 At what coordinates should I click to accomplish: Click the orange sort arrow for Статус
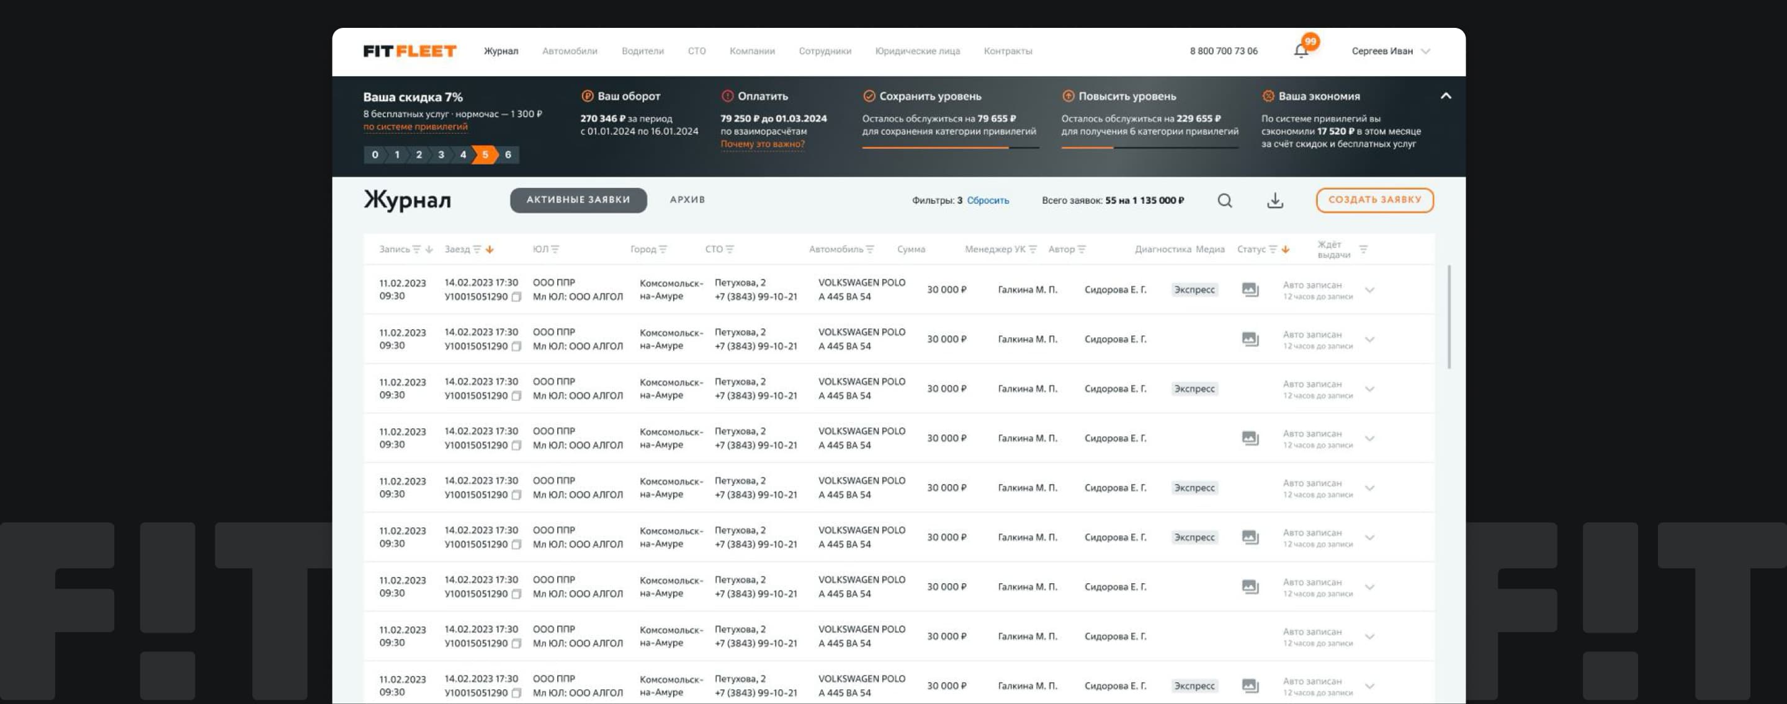click(1285, 250)
